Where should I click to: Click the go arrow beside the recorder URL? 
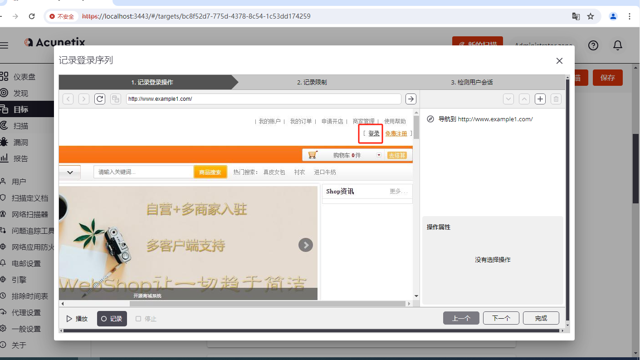coord(411,99)
